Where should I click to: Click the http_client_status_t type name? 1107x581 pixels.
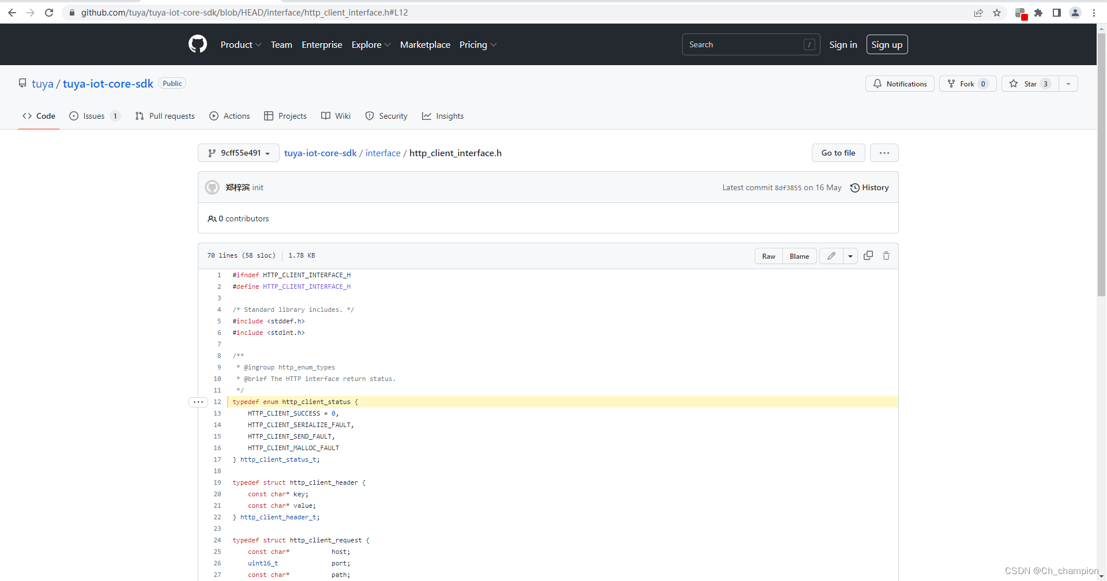[x=278, y=459]
